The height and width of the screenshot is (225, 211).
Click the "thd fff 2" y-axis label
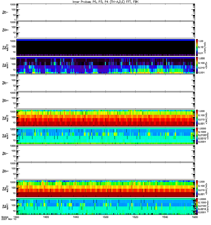tap(5, 100)
